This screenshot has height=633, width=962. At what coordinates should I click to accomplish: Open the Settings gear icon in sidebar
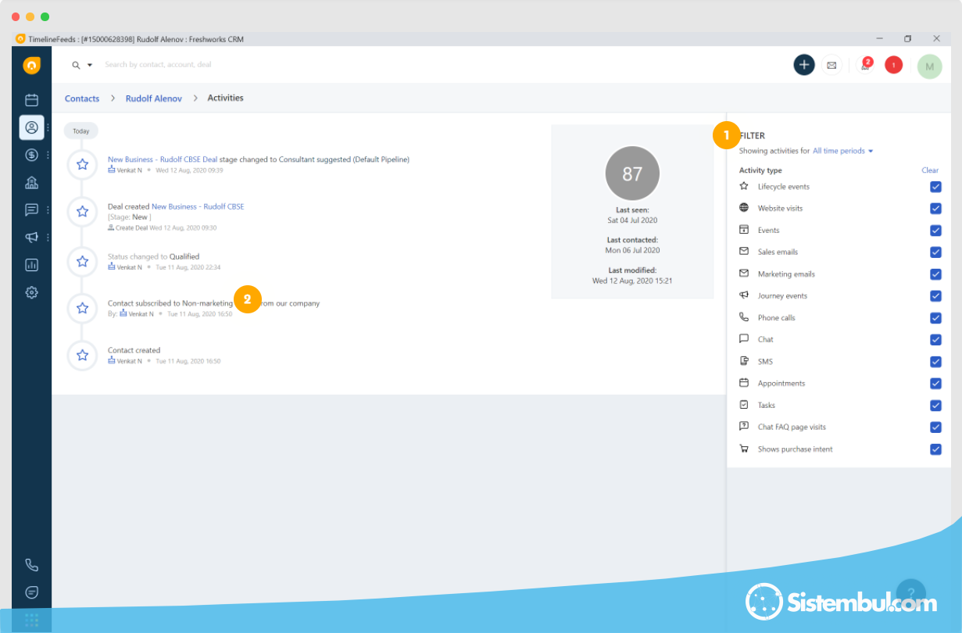tap(31, 292)
